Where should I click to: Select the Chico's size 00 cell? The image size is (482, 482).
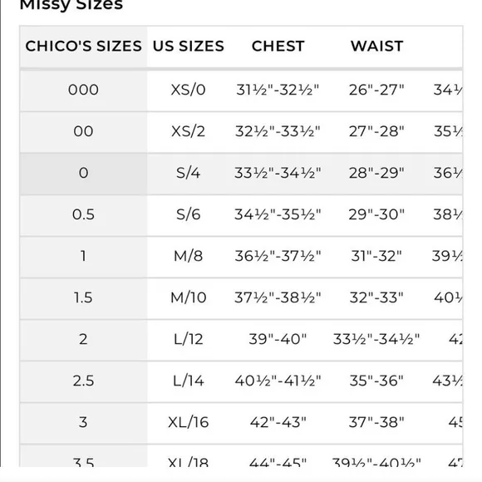pyautogui.click(x=83, y=132)
